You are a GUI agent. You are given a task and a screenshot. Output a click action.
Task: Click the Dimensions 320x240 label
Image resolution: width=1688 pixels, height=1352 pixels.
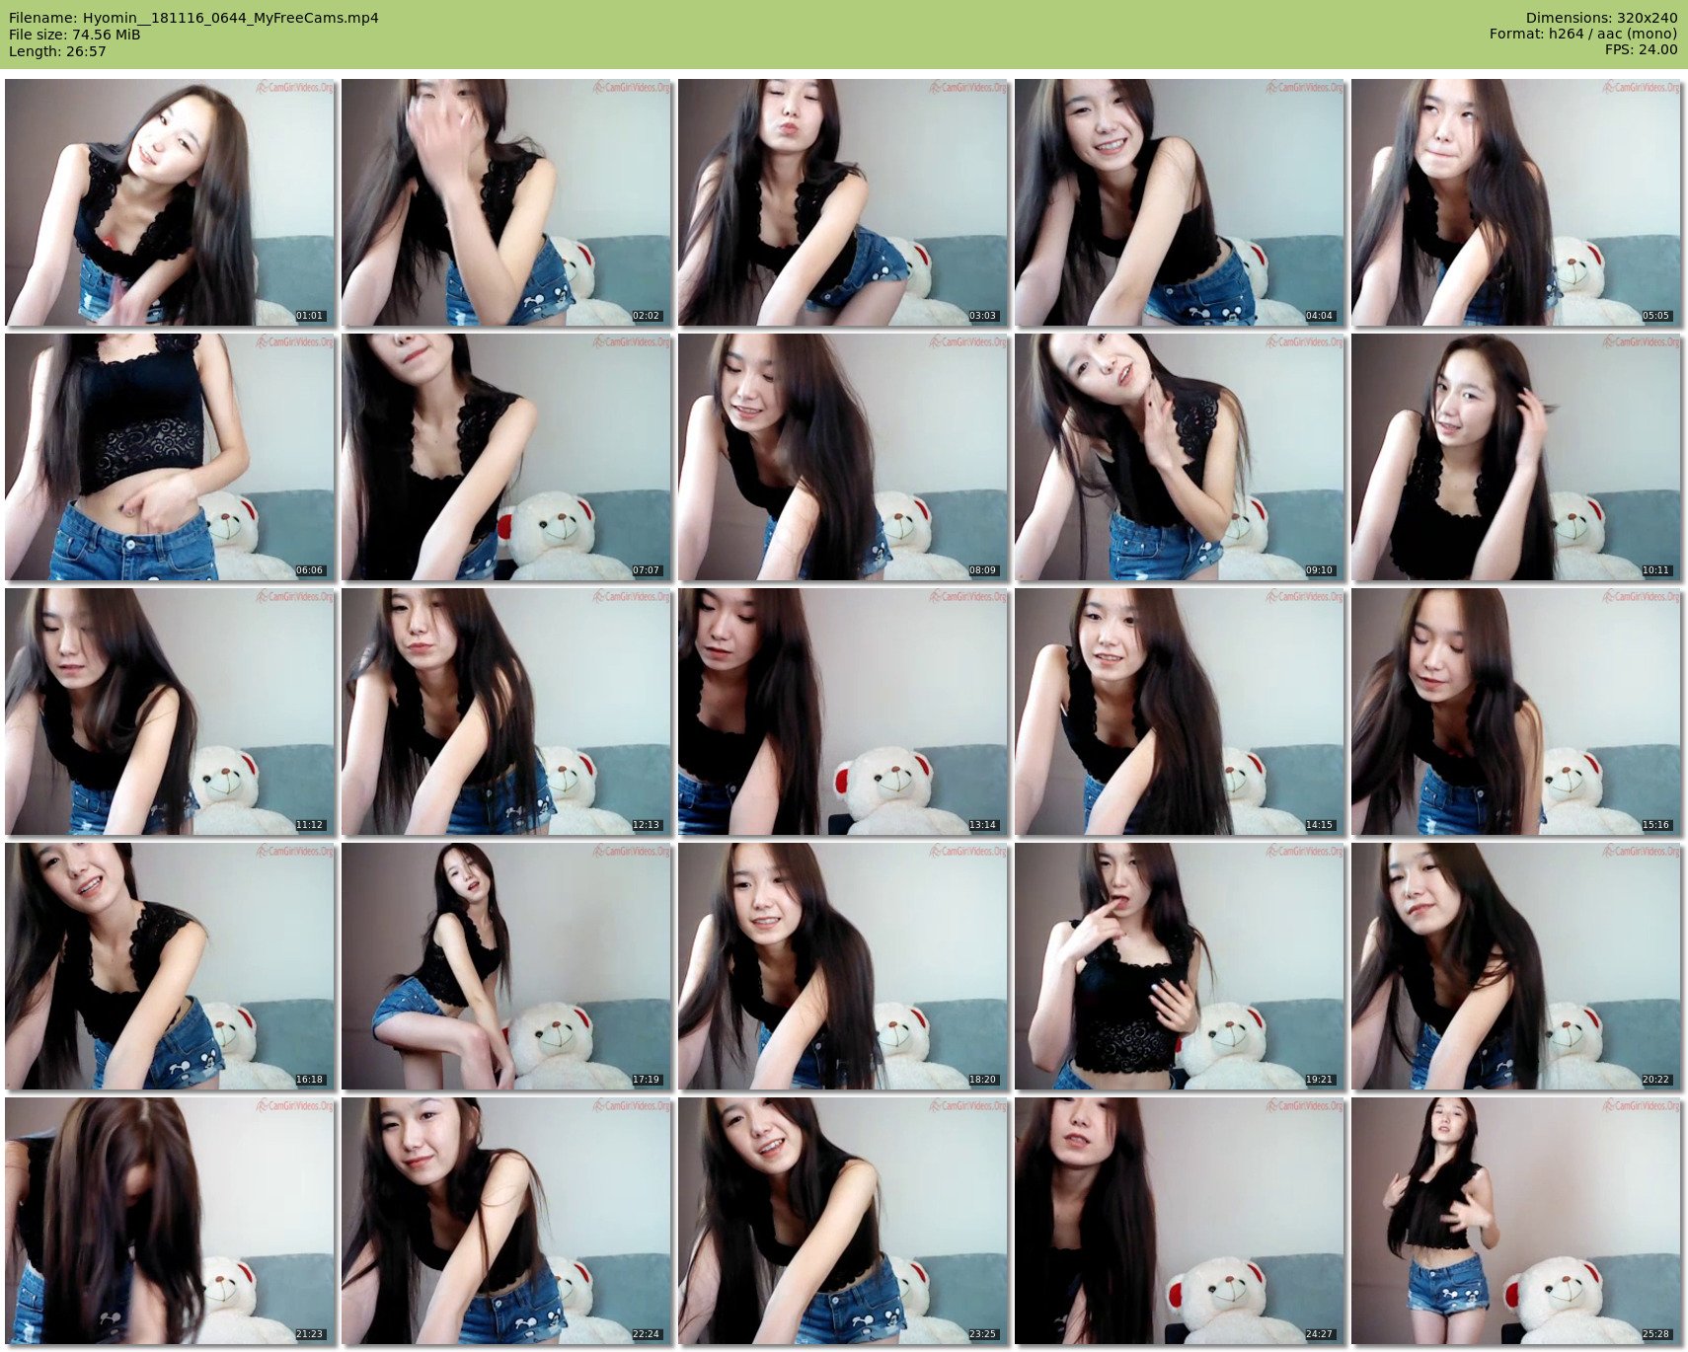point(1601,18)
